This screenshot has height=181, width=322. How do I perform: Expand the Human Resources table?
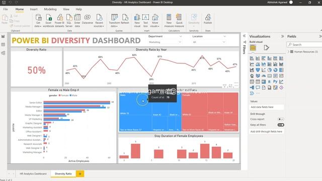pyautogui.click(x=288, y=52)
